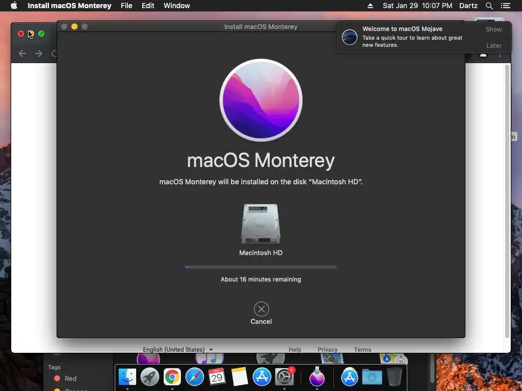Open the Window menu
The width and height of the screenshot is (522, 391).
[177, 6]
